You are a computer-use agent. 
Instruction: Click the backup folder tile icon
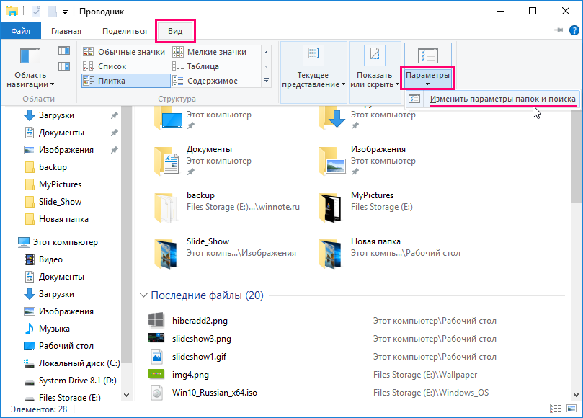tap(166, 207)
